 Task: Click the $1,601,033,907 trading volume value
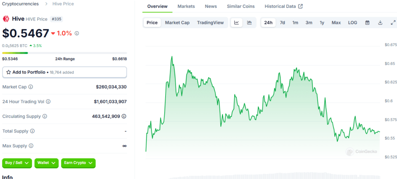pyautogui.click(x=110, y=102)
